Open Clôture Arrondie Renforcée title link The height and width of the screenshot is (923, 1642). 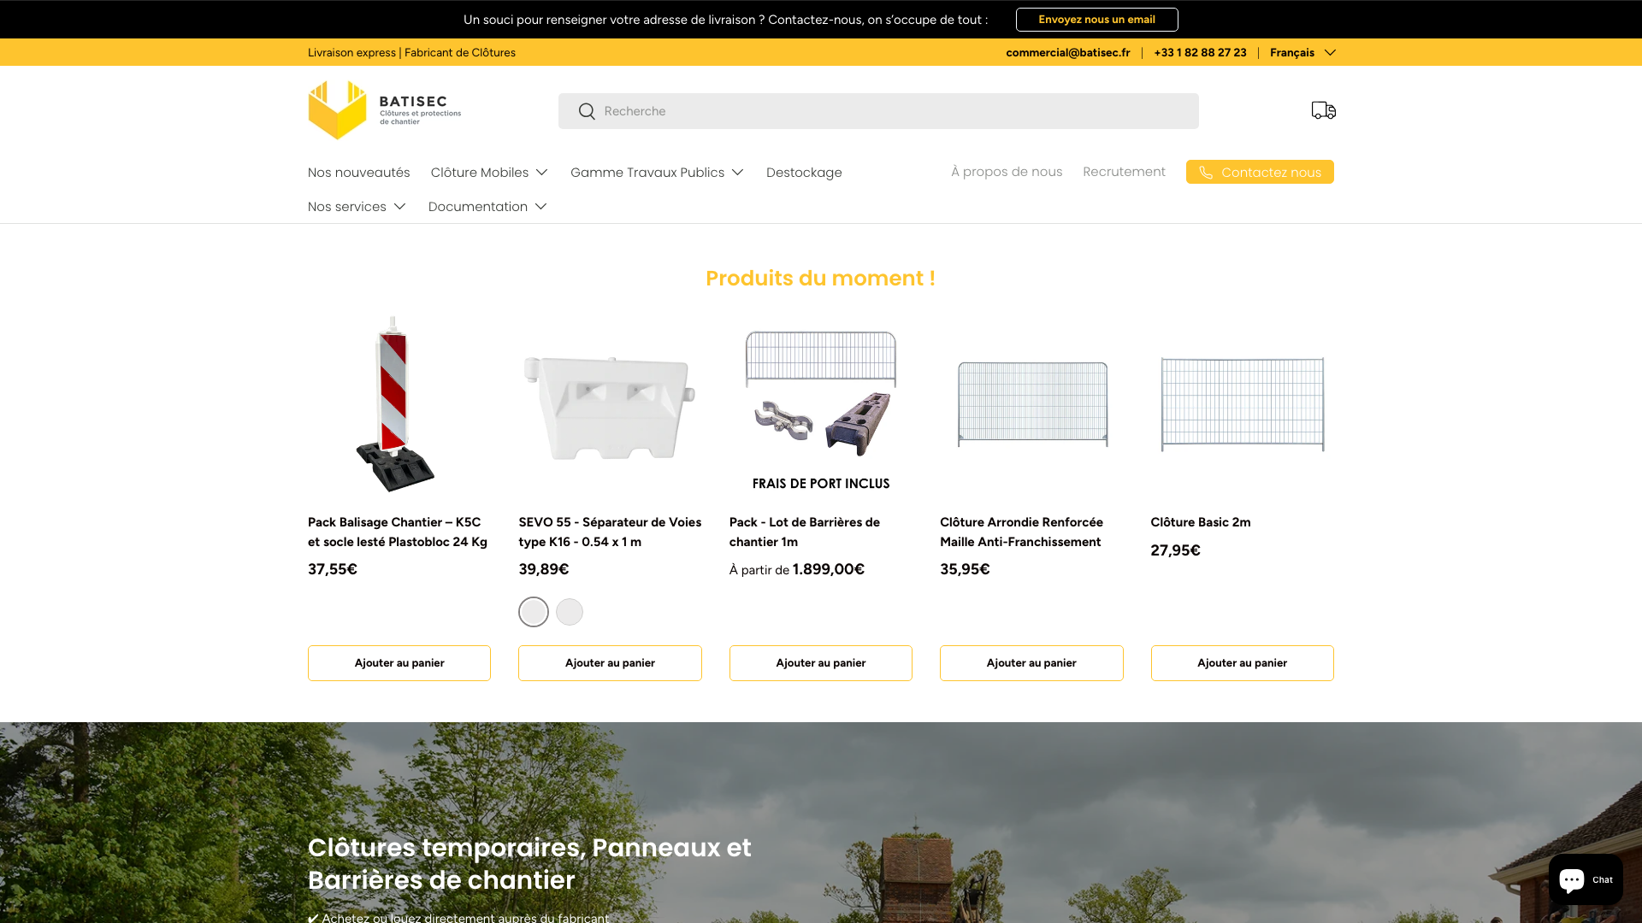[1021, 532]
